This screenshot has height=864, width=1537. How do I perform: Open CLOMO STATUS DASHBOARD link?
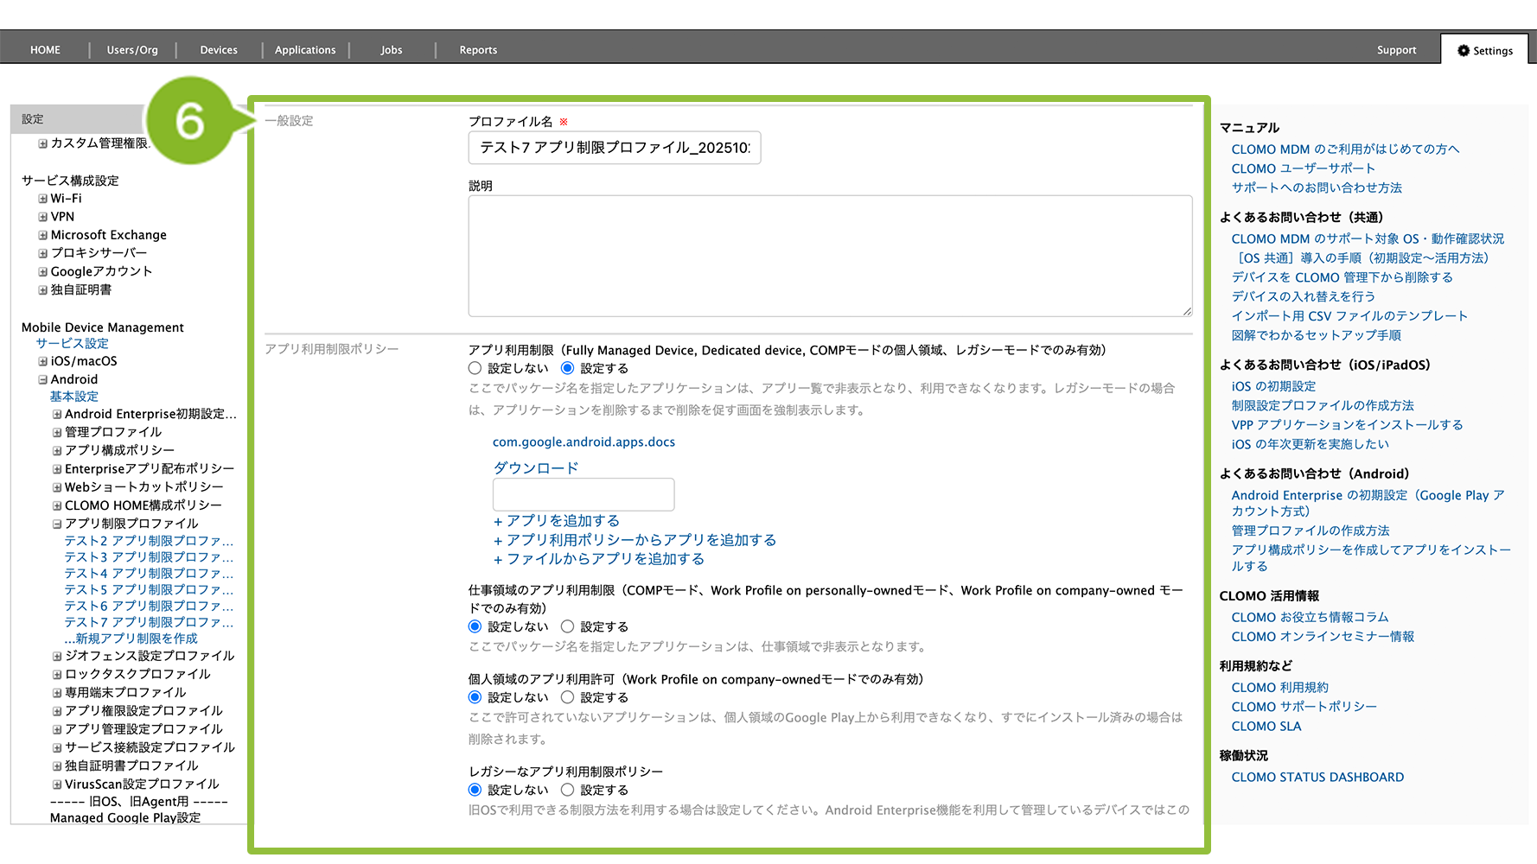(1317, 777)
